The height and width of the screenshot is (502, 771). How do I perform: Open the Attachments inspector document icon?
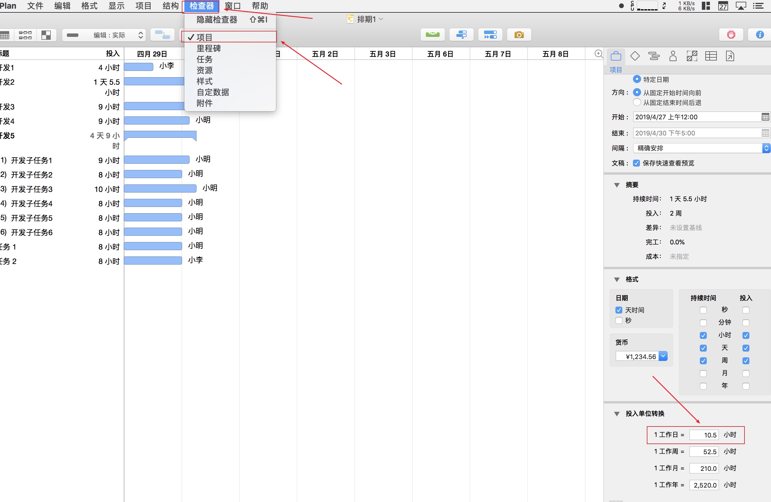click(x=730, y=56)
